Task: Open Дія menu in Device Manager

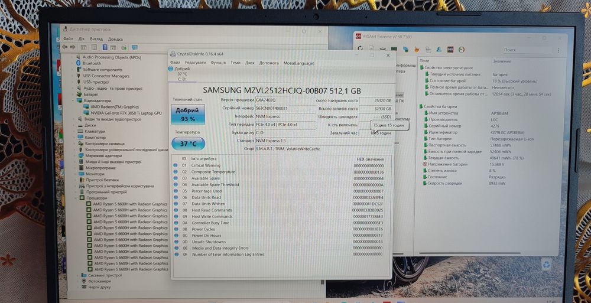Action: [x=82, y=39]
